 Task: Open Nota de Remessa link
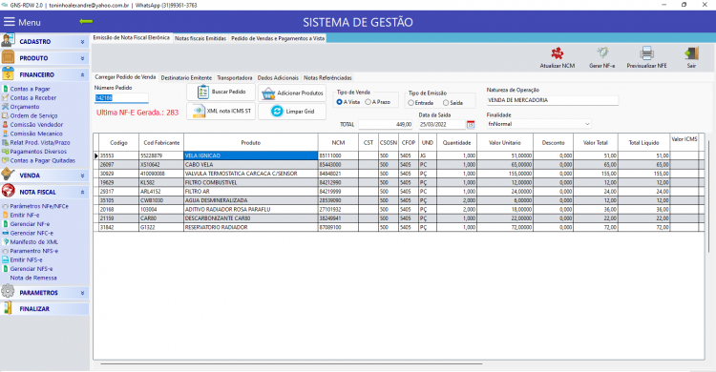click(x=33, y=278)
